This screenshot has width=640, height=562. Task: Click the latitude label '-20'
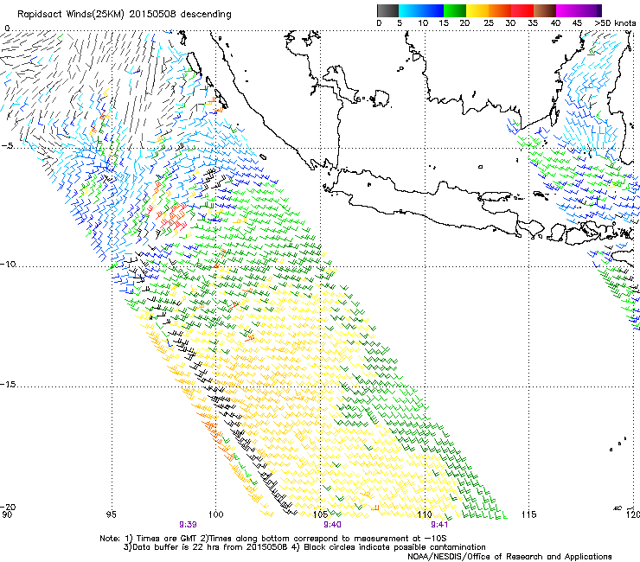pos(8,507)
